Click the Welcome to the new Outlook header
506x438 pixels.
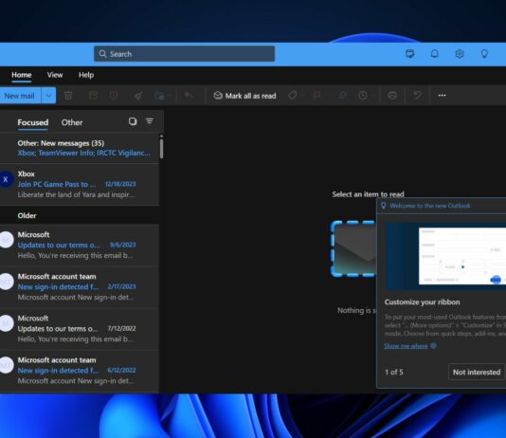pyautogui.click(x=430, y=206)
